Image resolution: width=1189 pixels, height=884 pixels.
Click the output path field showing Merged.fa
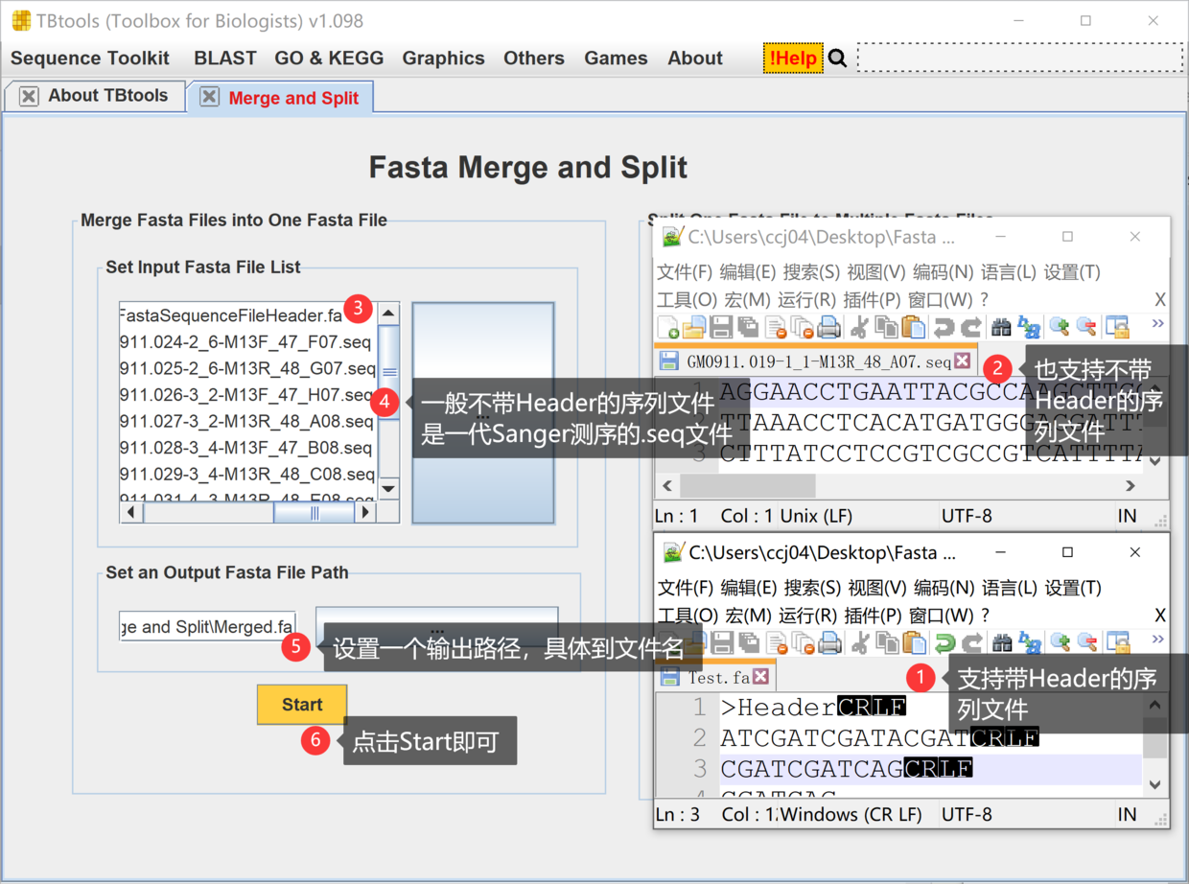click(x=207, y=627)
